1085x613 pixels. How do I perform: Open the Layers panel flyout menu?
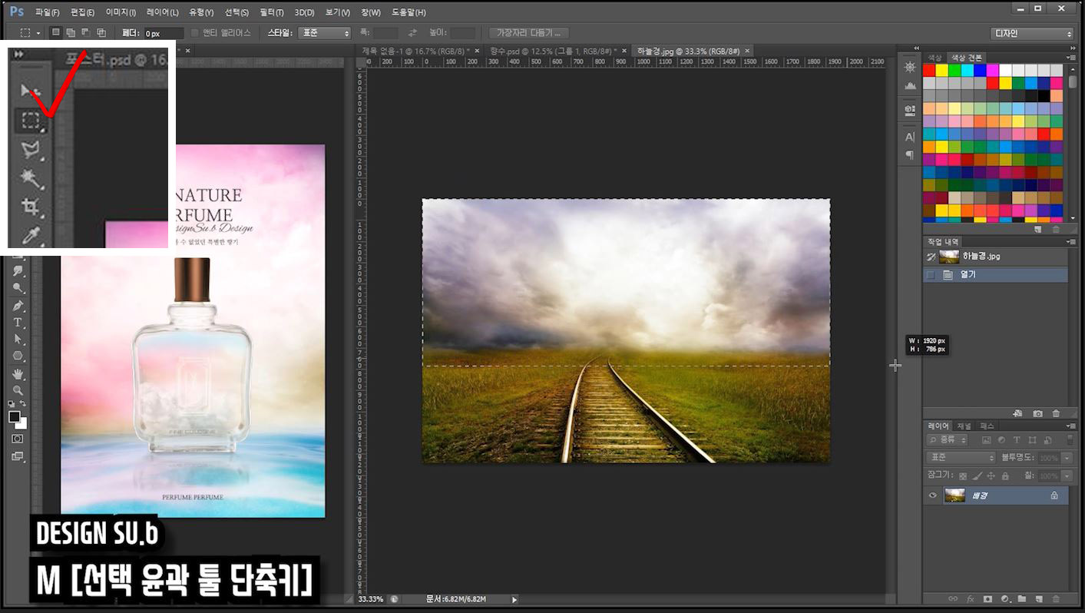[1070, 426]
